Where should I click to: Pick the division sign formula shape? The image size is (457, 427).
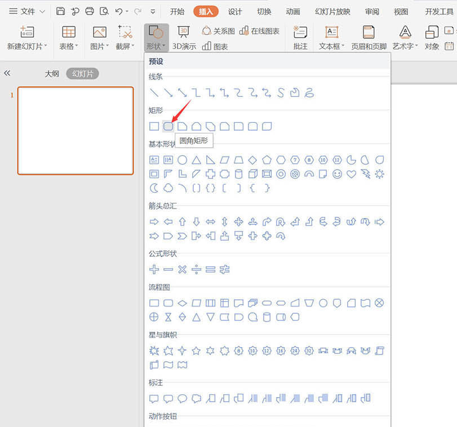pos(196,269)
